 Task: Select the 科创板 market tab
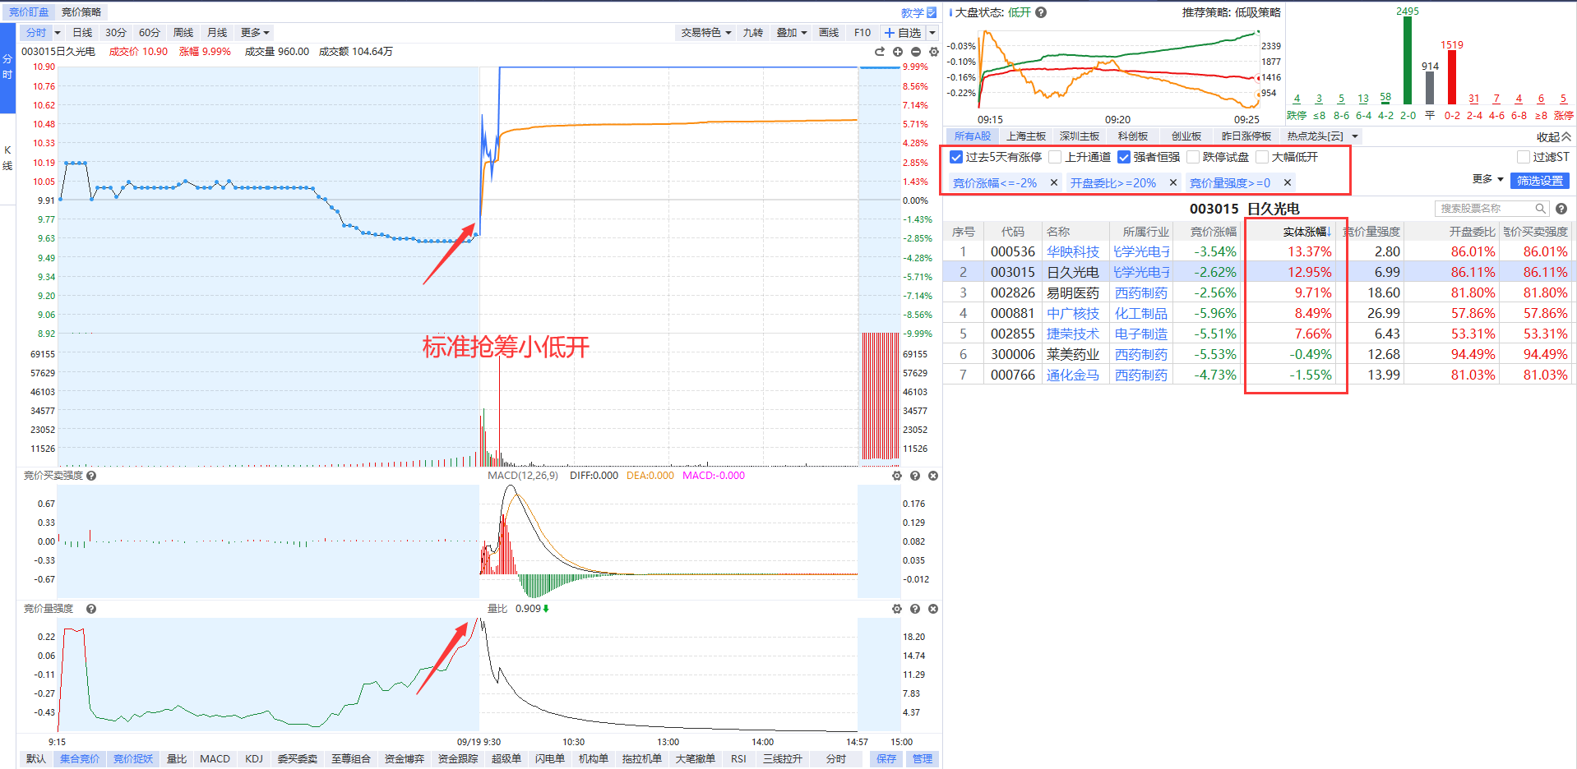1132,136
